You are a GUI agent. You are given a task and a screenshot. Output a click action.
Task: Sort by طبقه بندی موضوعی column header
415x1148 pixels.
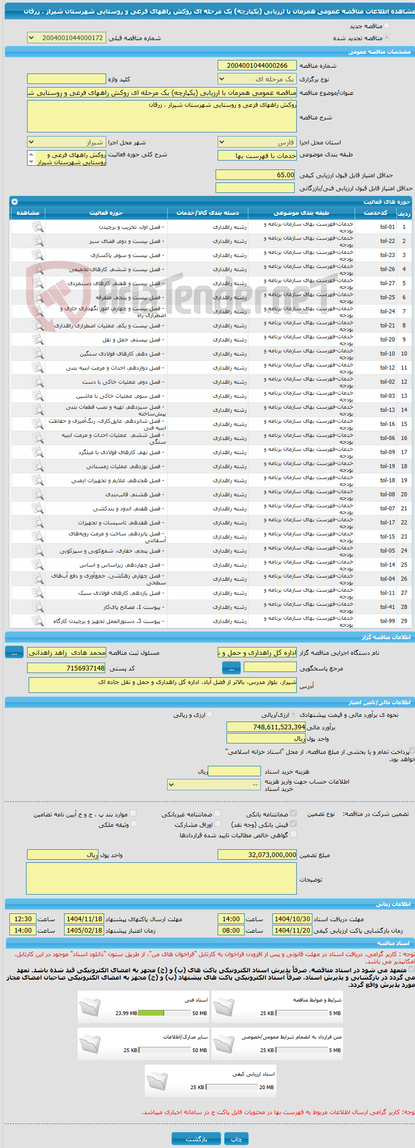[x=301, y=213]
